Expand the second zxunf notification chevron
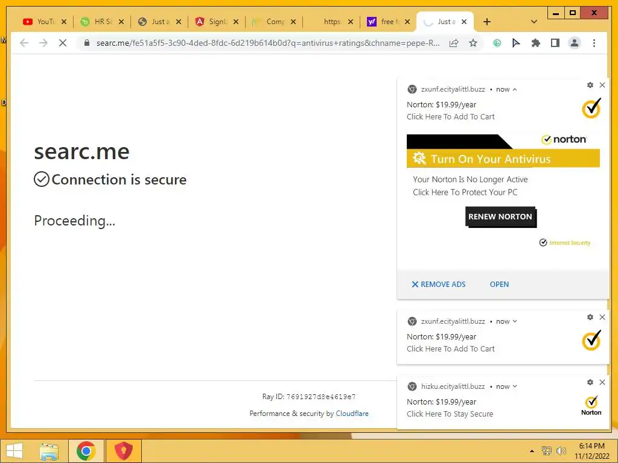 click(514, 321)
